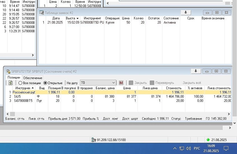Click the Перевернуть button

(162, 83)
